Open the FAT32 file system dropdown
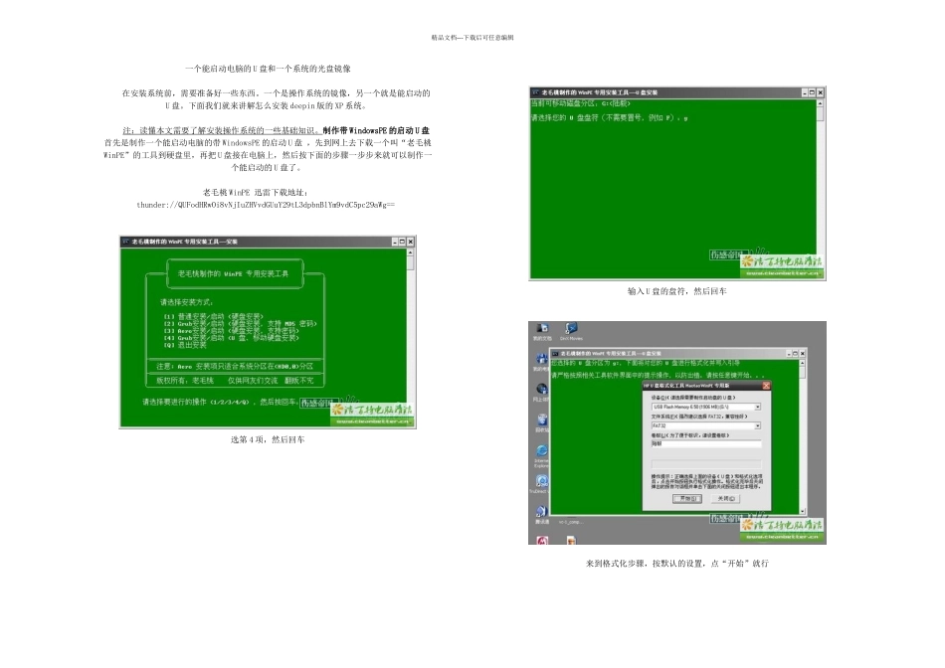 tap(758, 425)
